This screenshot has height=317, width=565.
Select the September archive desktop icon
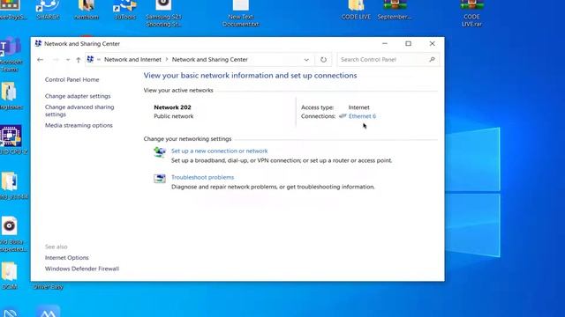pyautogui.click(x=395, y=10)
